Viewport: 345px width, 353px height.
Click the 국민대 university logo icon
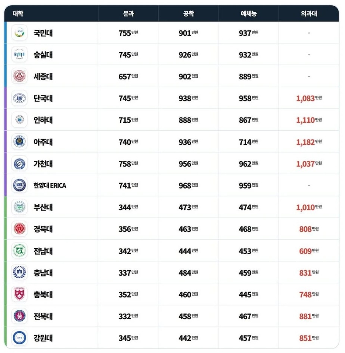click(20, 33)
